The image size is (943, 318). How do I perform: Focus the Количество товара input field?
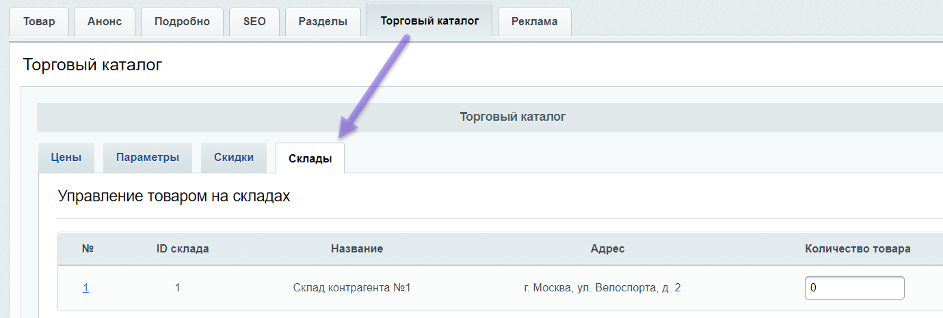pos(854,288)
